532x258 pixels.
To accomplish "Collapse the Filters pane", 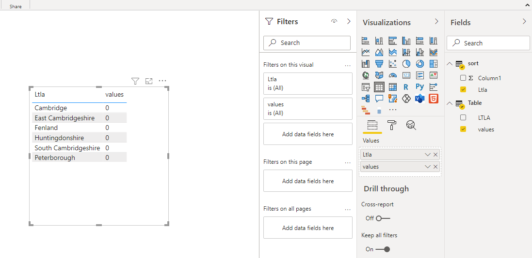I will [x=349, y=21].
